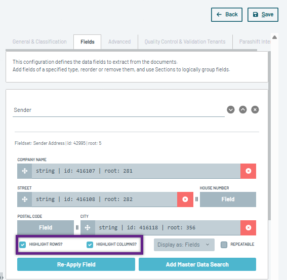
Task: Uncheck the Highlight Rows checkbox
Action: coord(22,245)
